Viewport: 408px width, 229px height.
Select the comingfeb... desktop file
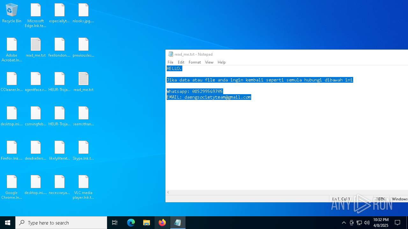36,116
